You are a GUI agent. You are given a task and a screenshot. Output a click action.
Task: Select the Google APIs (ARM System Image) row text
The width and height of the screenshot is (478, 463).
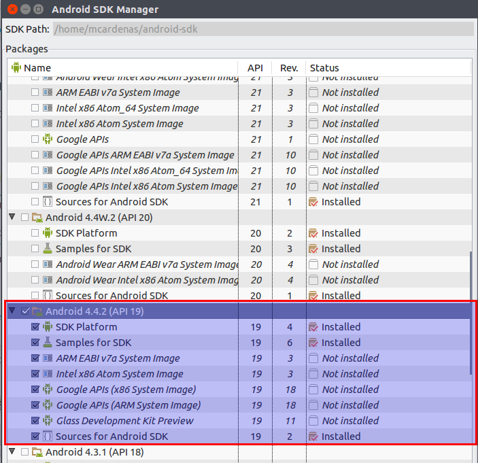pos(129,405)
